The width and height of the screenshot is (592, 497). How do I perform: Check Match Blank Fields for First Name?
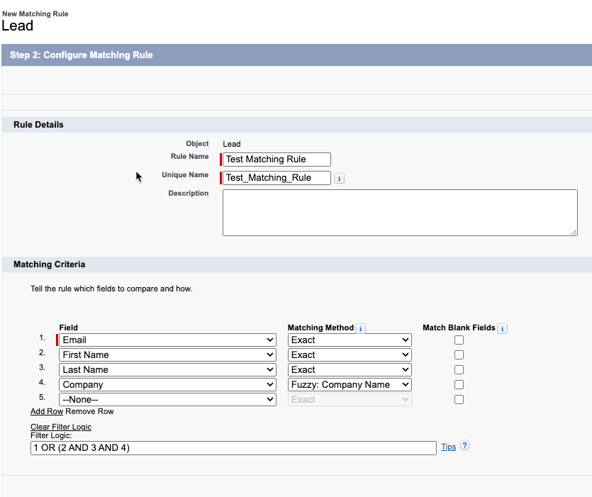(x=459, y=355)
